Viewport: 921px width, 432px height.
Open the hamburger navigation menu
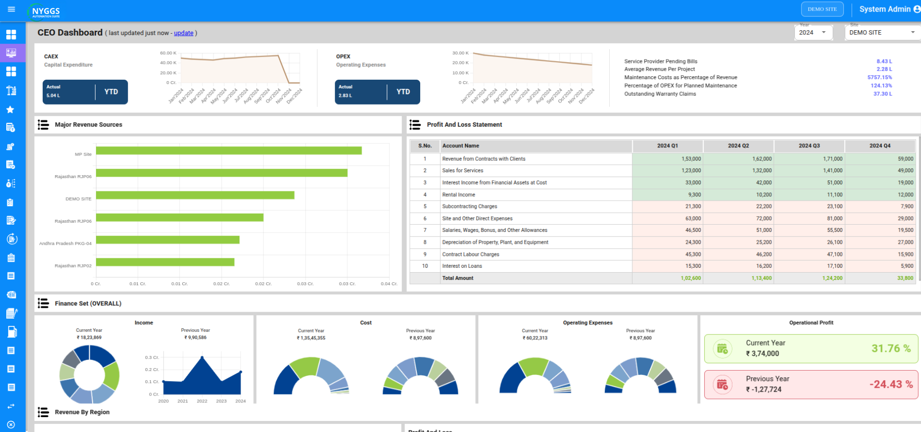[x=12, y=9]
